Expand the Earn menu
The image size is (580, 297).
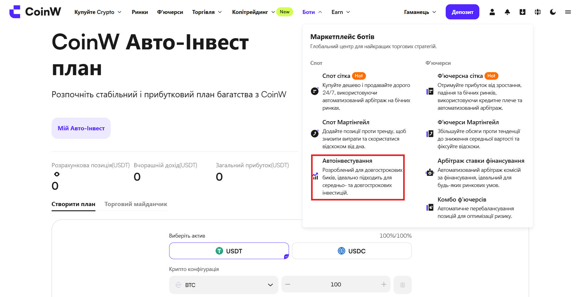pyautogui.click(x=340, y=12)
